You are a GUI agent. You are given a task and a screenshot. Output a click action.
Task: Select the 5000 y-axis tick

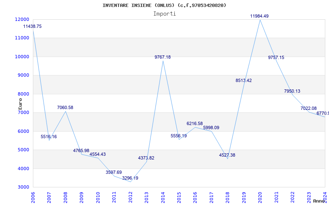(x=23, y=150)
